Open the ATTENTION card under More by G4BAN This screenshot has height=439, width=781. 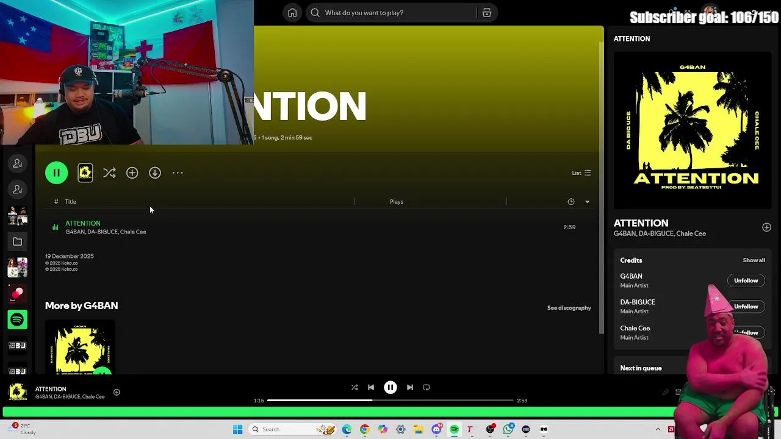click(x=80, y=347)
